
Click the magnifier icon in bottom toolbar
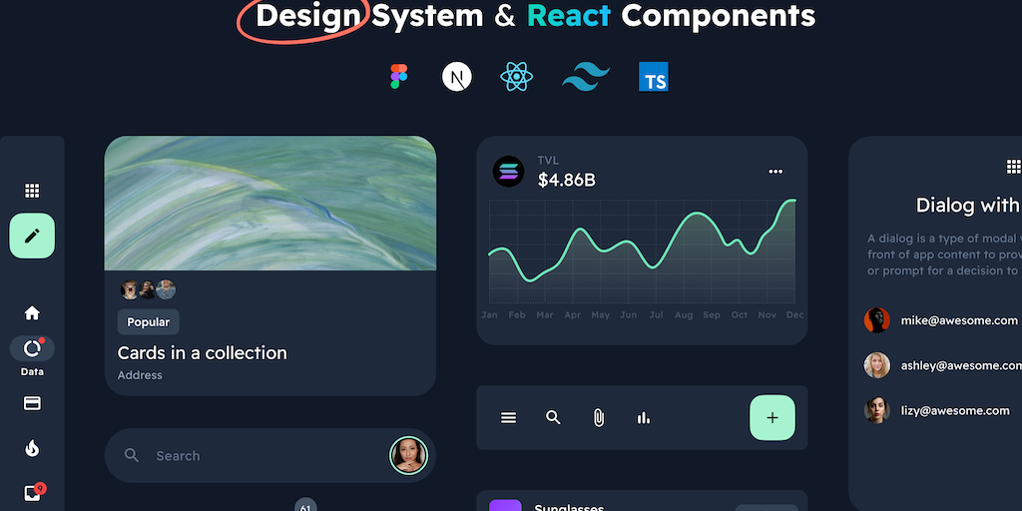pos(553,418)
